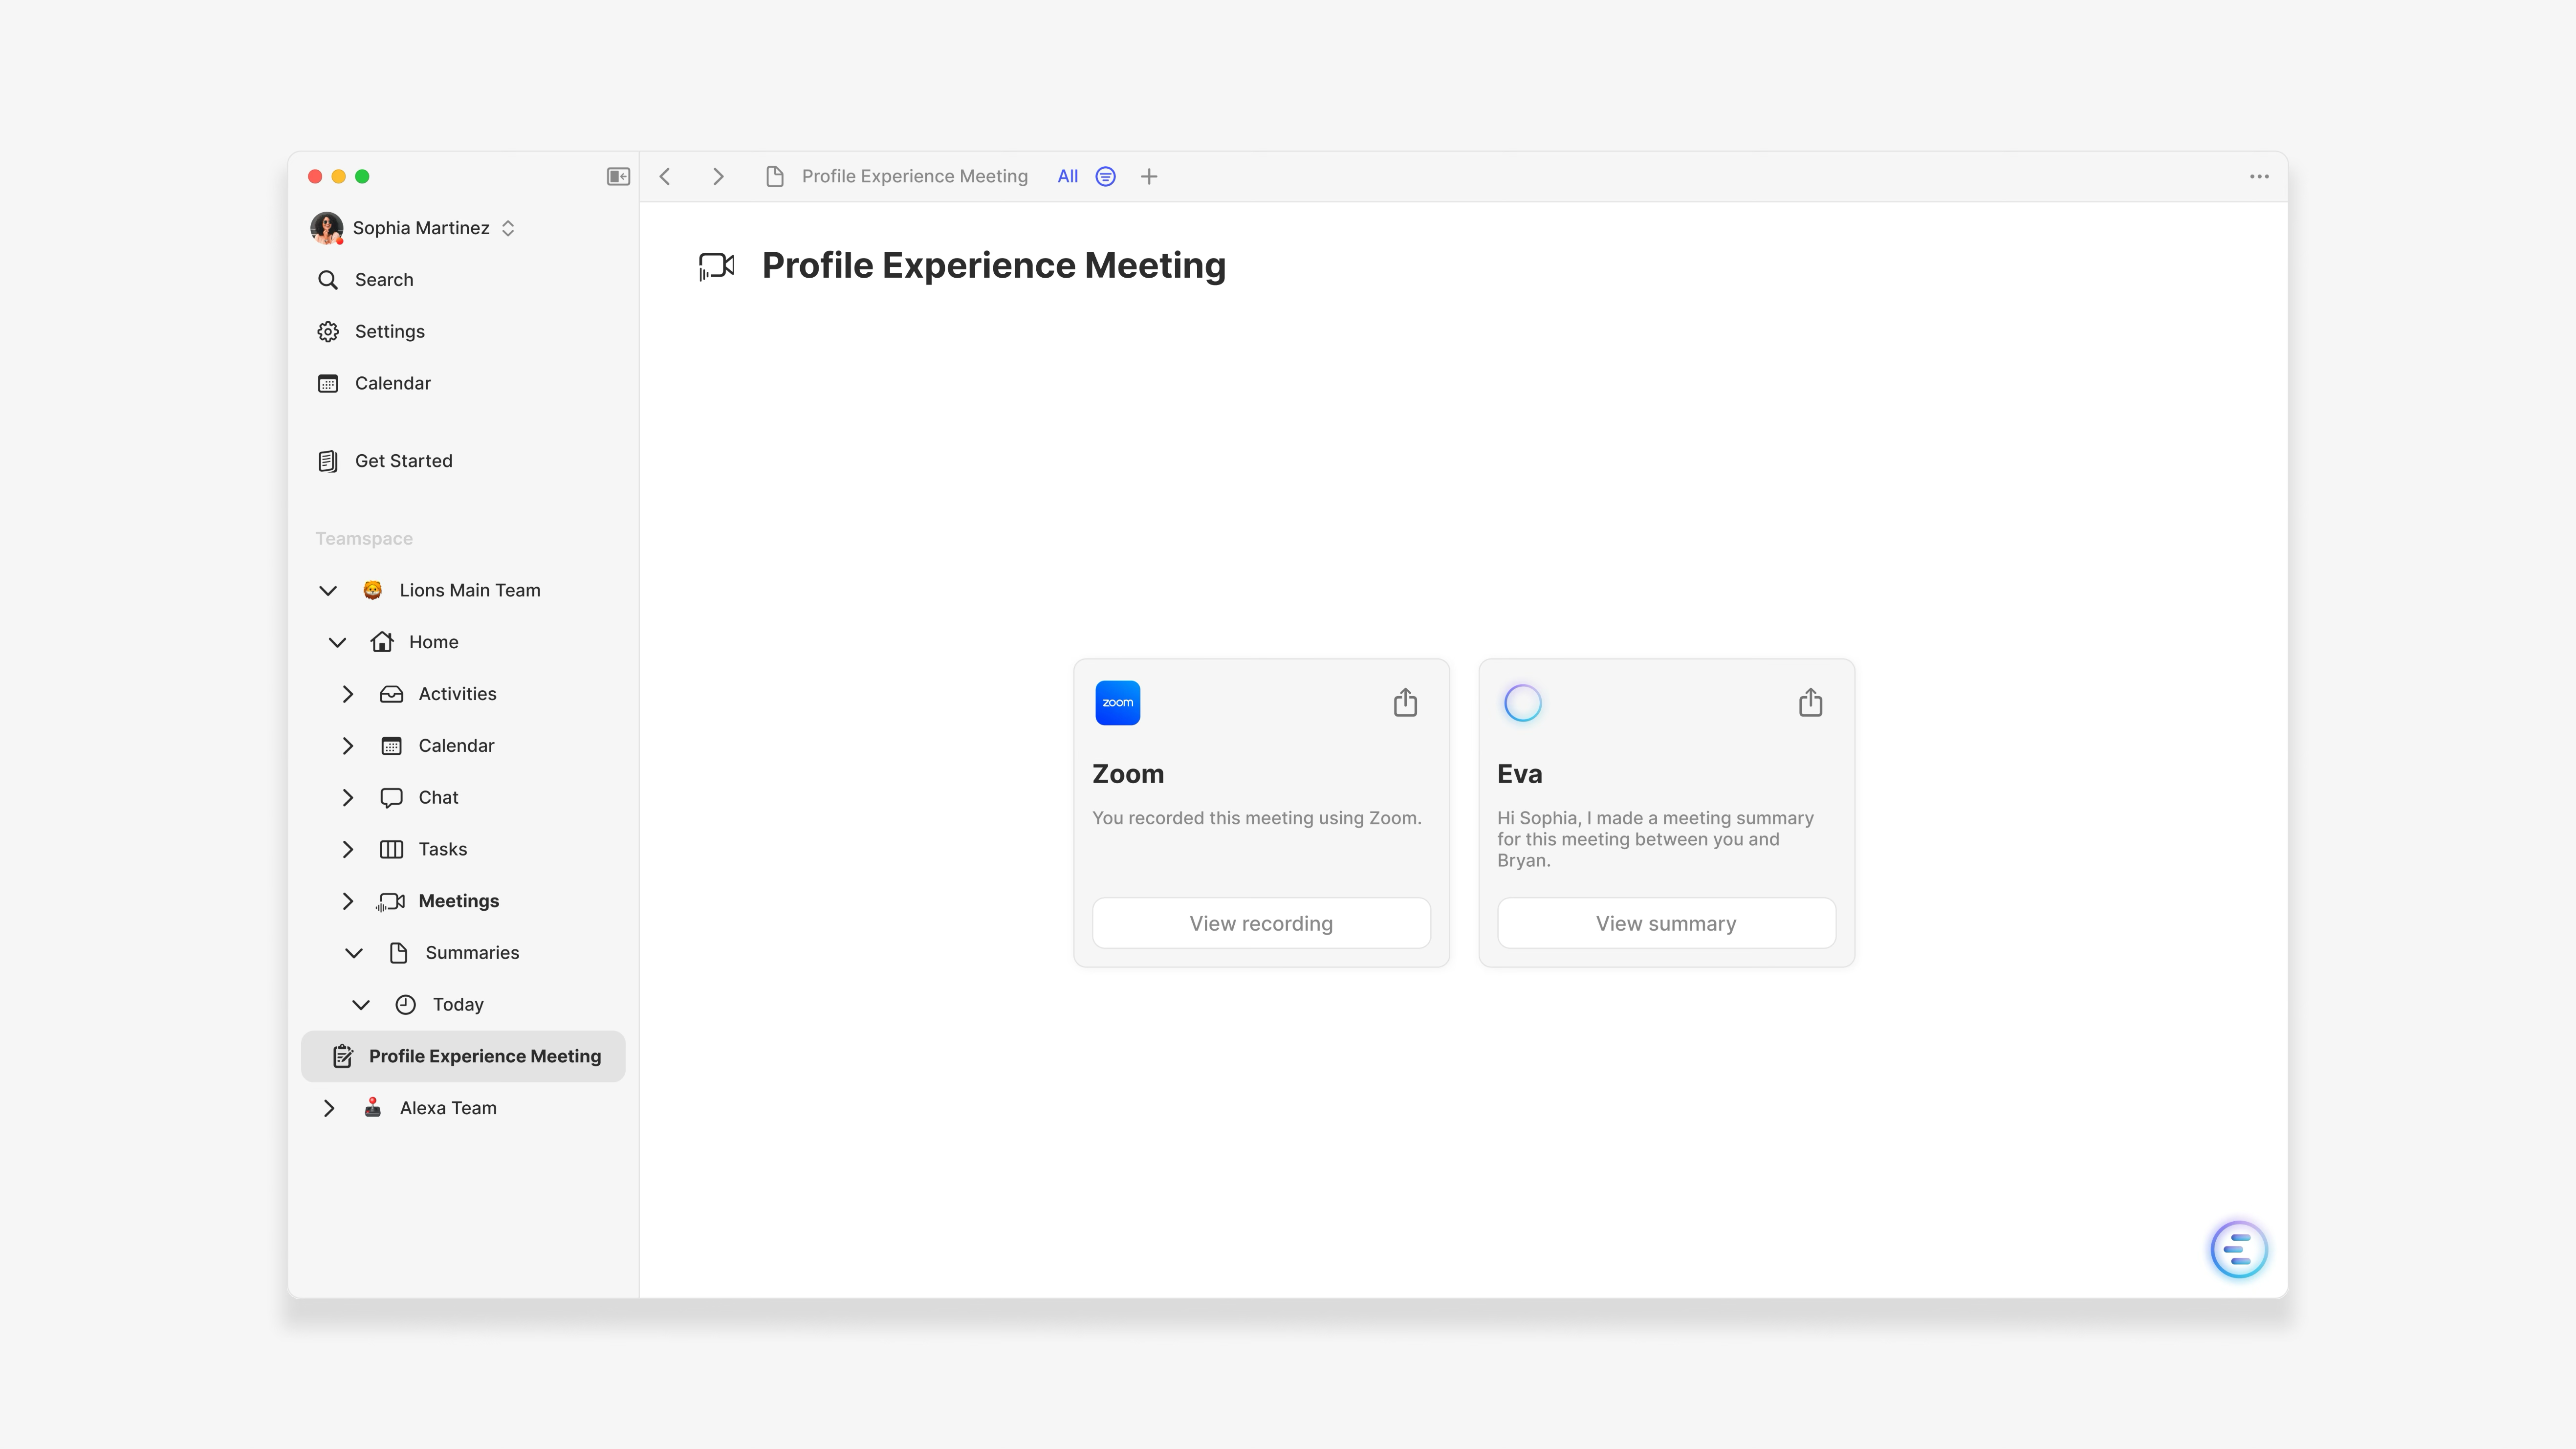Click the View recording button
2576x1449 pixels.
click(x=1260, y=923)
